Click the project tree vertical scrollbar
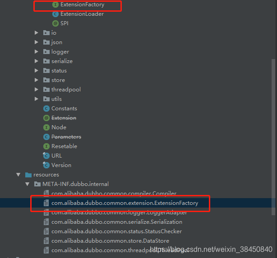Viewport: 277px width, 258px height. [x=273, y=137]
